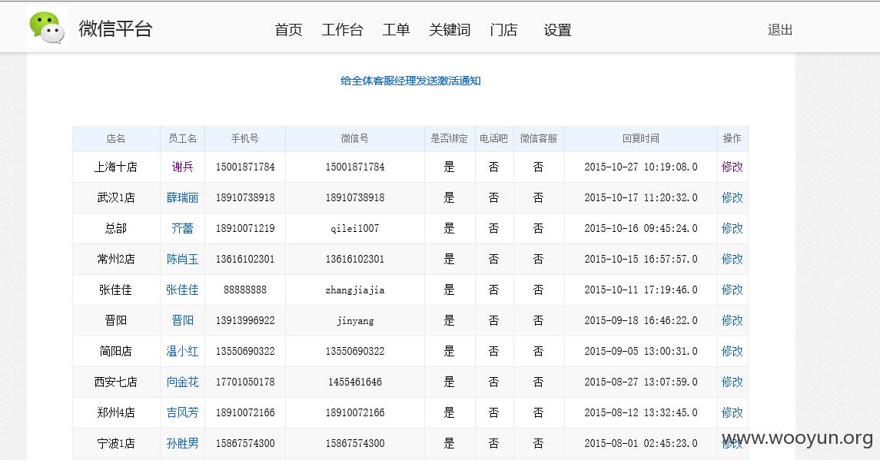This screenshot has width=880, height=460.
Task: Click 给全体客服经理发送激活通知 link
Action: click(x=410, y=81)
